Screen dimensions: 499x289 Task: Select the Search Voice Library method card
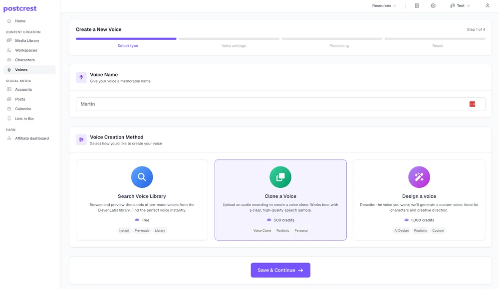[142, 200]
